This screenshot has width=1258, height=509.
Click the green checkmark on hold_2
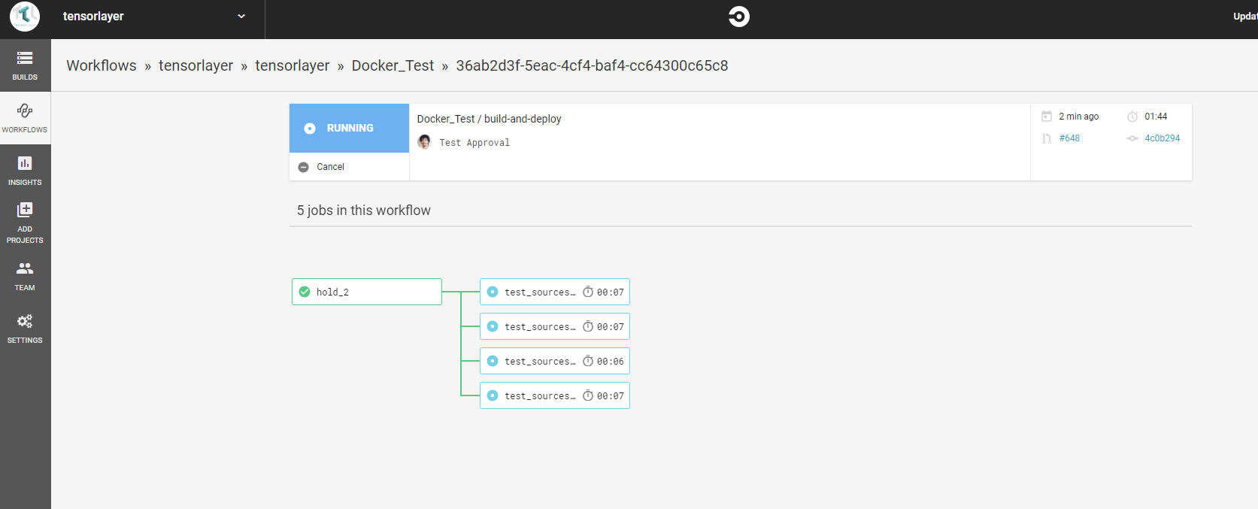click(x=305, y=292)
